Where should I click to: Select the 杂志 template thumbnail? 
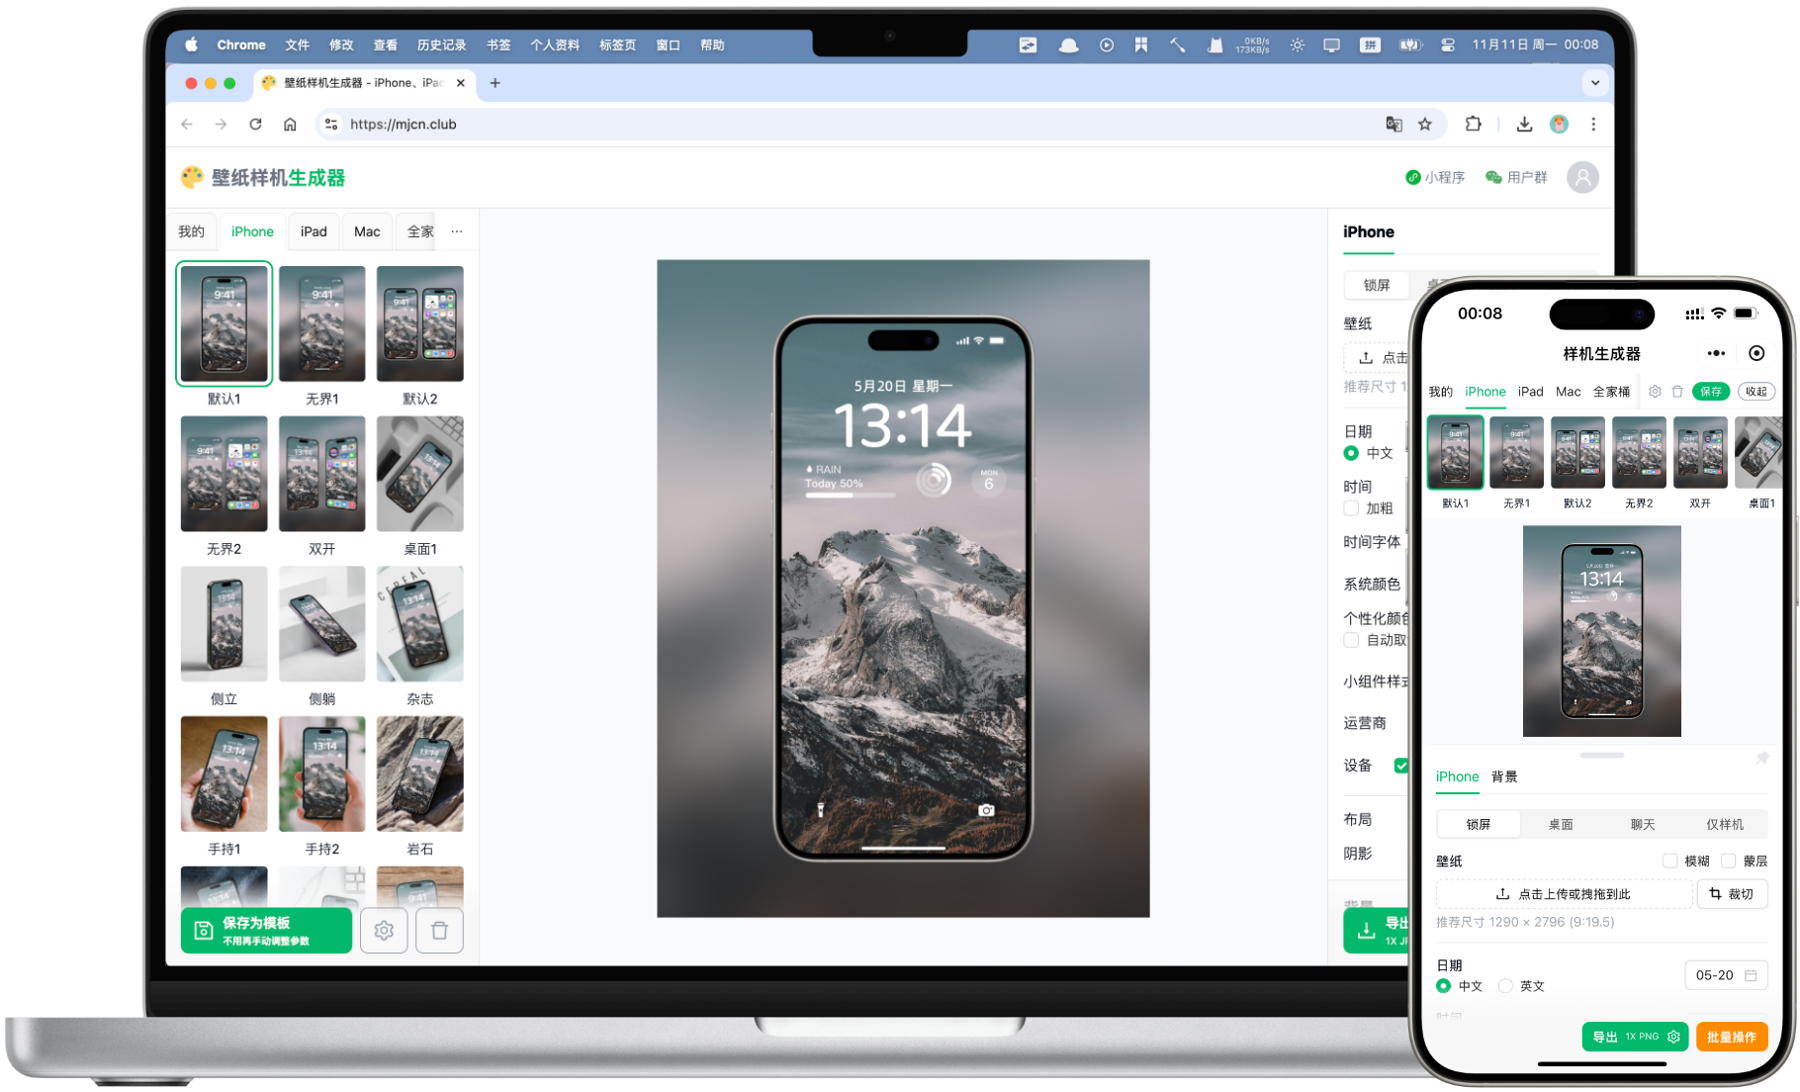[x=420, y=625]
